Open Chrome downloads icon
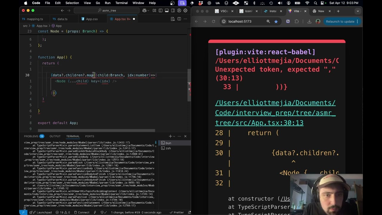 point(309,21)
